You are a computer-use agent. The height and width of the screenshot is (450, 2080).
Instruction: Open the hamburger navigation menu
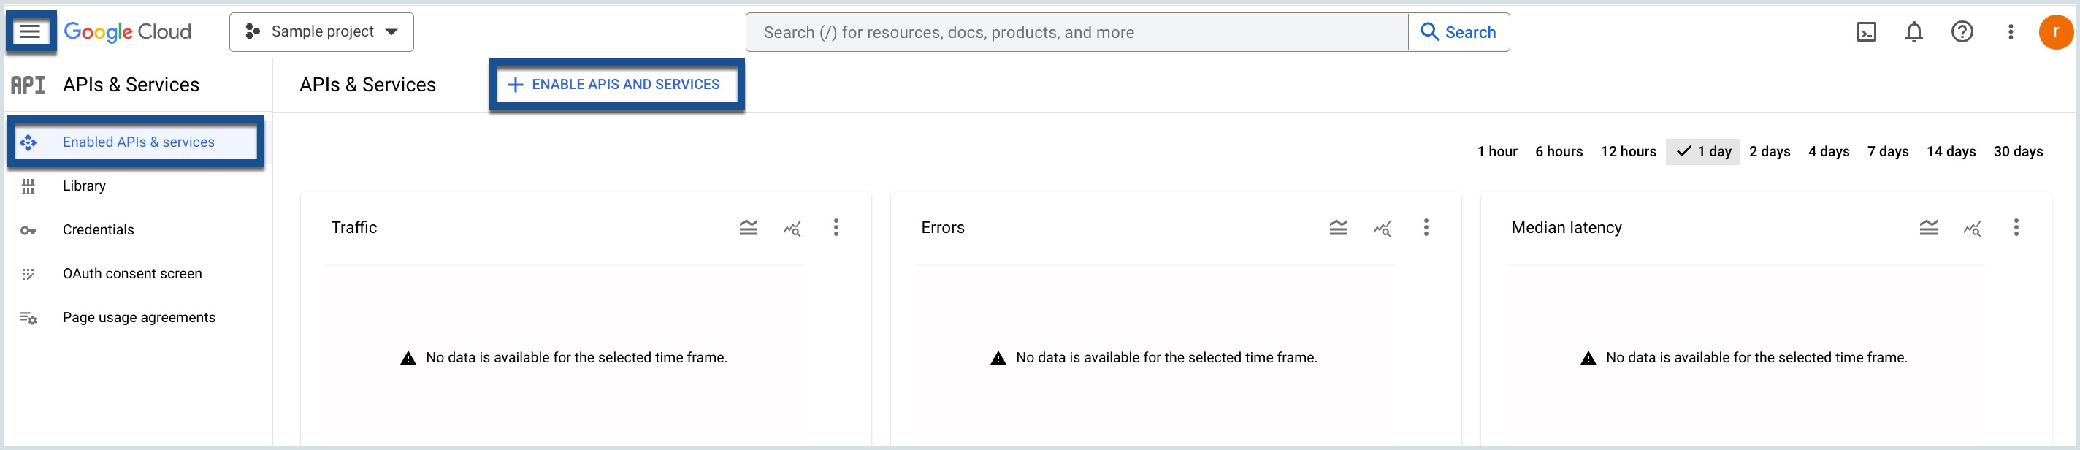(30, 31)
